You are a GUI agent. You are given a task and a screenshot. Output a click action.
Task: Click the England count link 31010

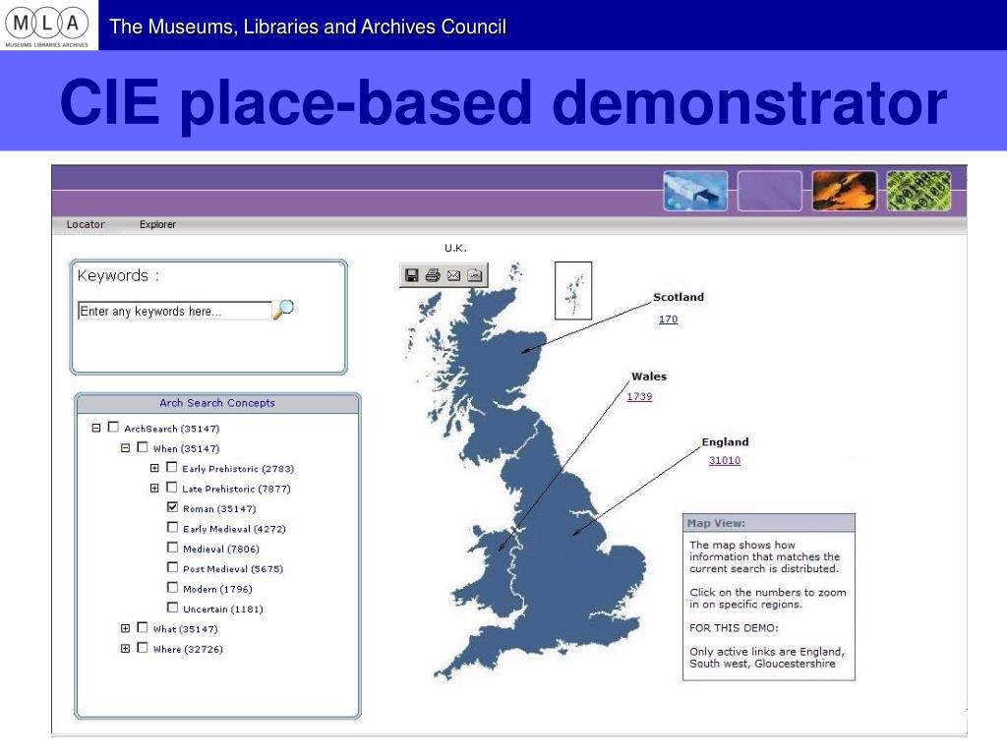[x=725, y=460]
